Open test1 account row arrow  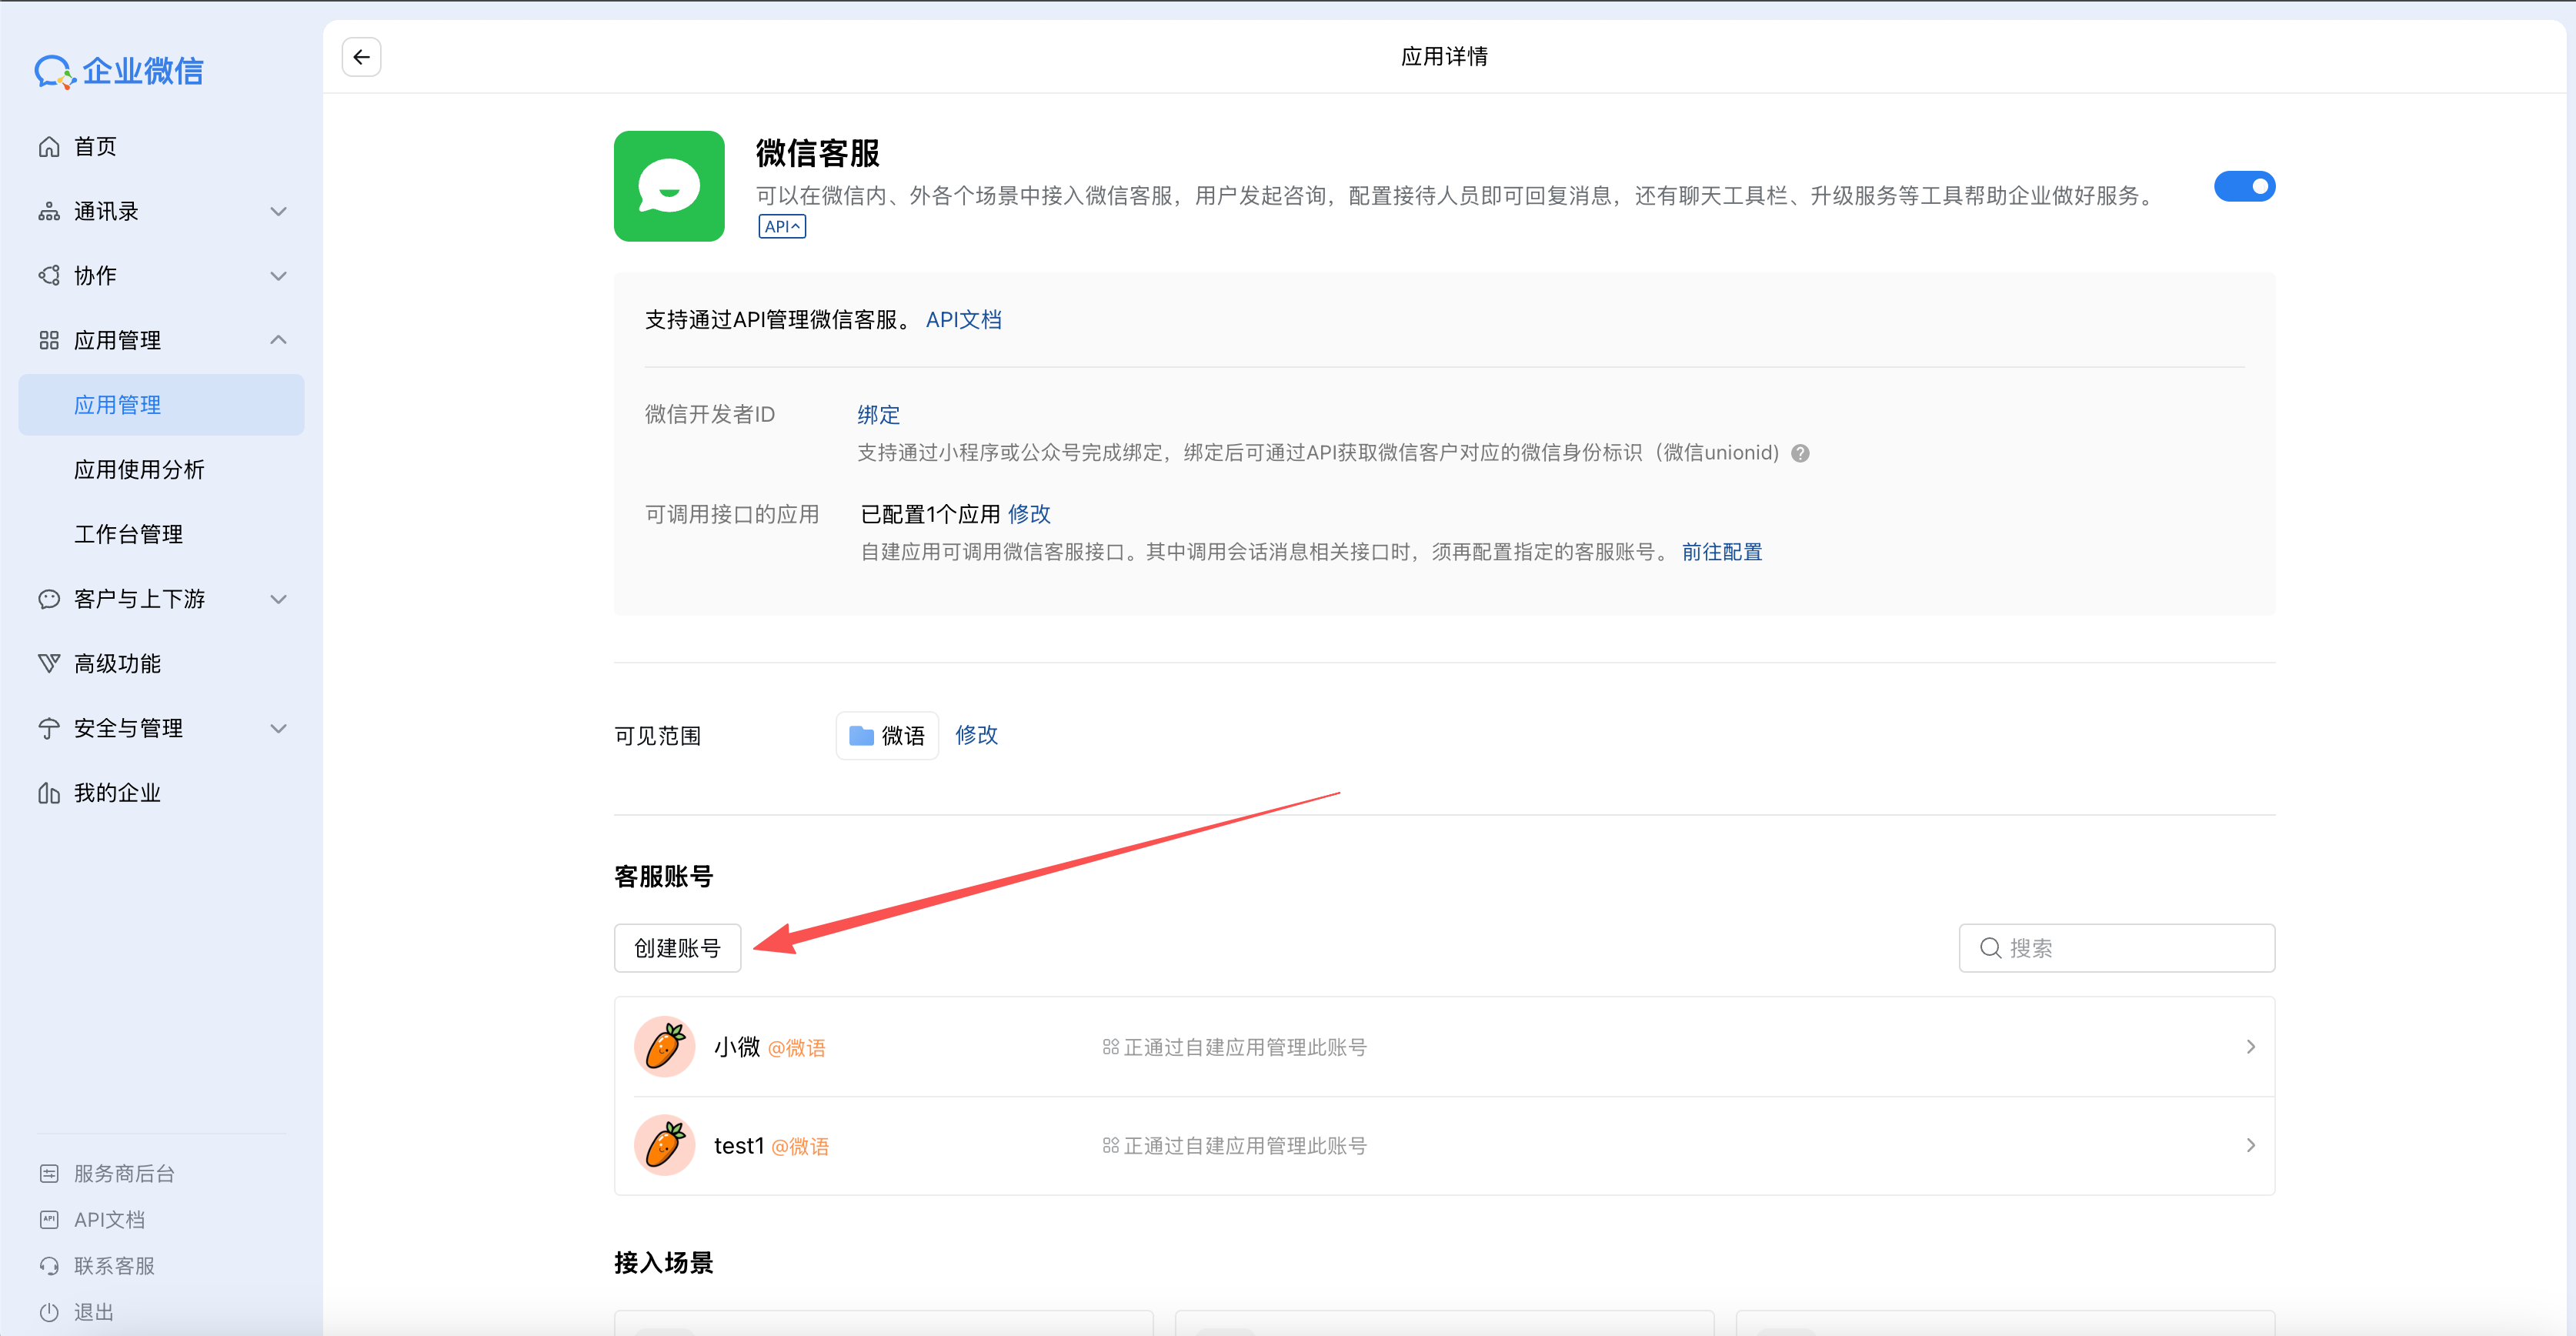[2250, 1145]
